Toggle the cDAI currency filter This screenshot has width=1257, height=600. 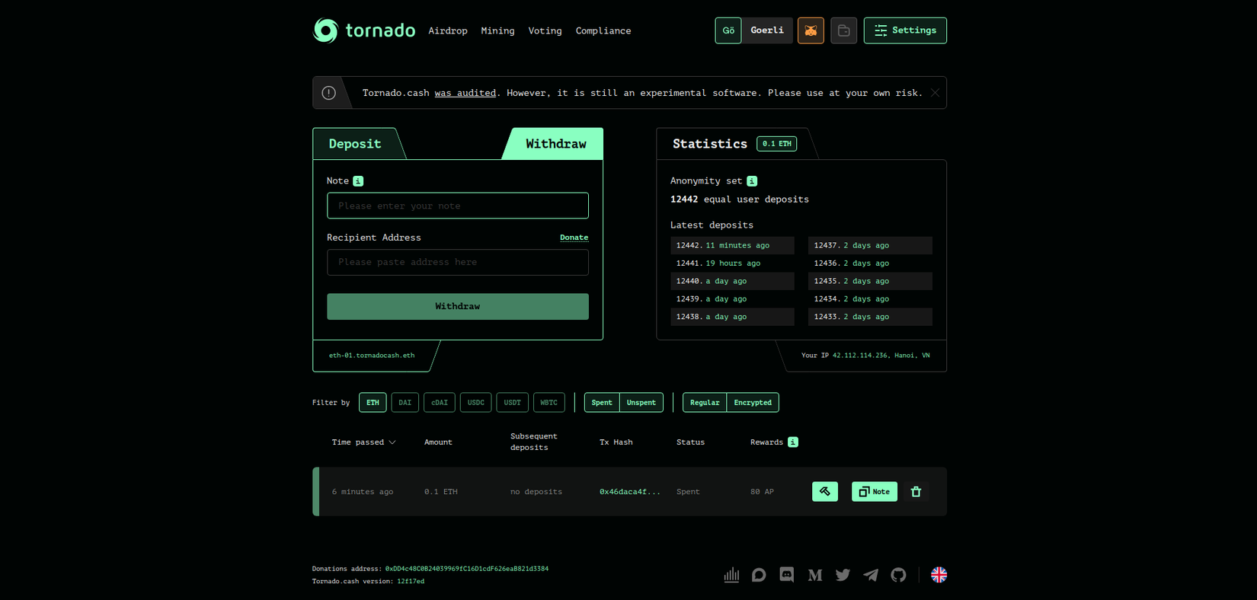click(440, 403)
